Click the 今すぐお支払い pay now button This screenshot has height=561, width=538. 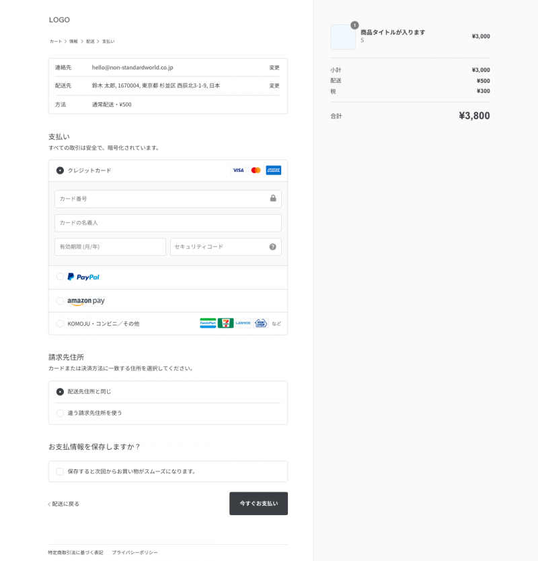click(x=259, y=503)
